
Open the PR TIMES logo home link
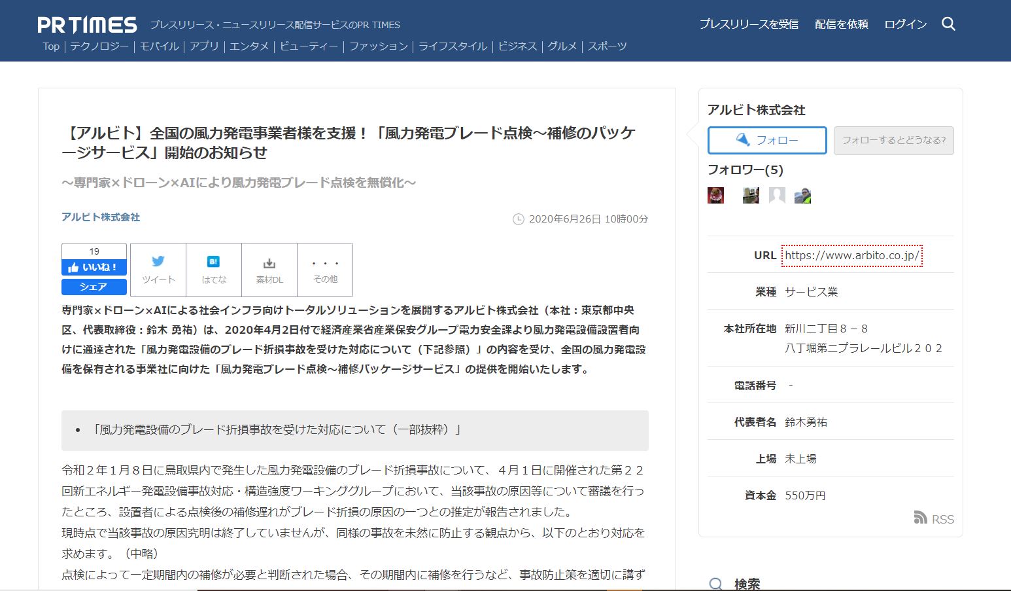coord(87,25)
